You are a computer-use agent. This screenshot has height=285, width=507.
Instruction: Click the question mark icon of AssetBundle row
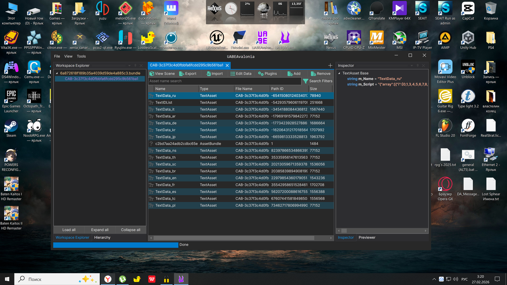click(151, 144)
